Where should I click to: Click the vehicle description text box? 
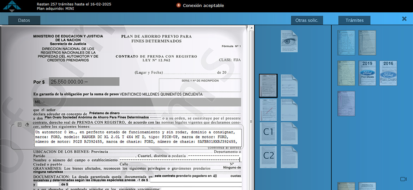[x=138, y=137]
